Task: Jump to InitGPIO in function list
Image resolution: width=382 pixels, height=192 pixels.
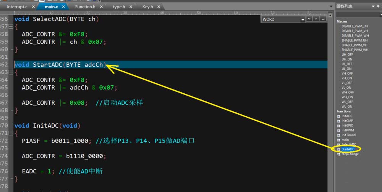Action: click(x=347, y=126)
